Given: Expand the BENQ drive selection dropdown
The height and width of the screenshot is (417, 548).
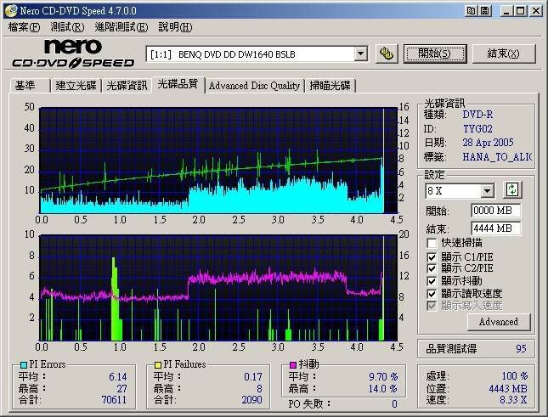Looking at the screenshot, I should 360,54.
